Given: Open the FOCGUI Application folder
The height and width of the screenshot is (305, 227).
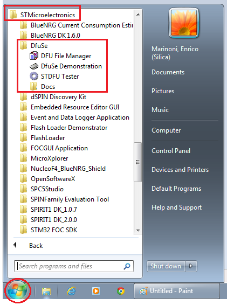Looking at the screenshot, I should click(x=54, y=148).
